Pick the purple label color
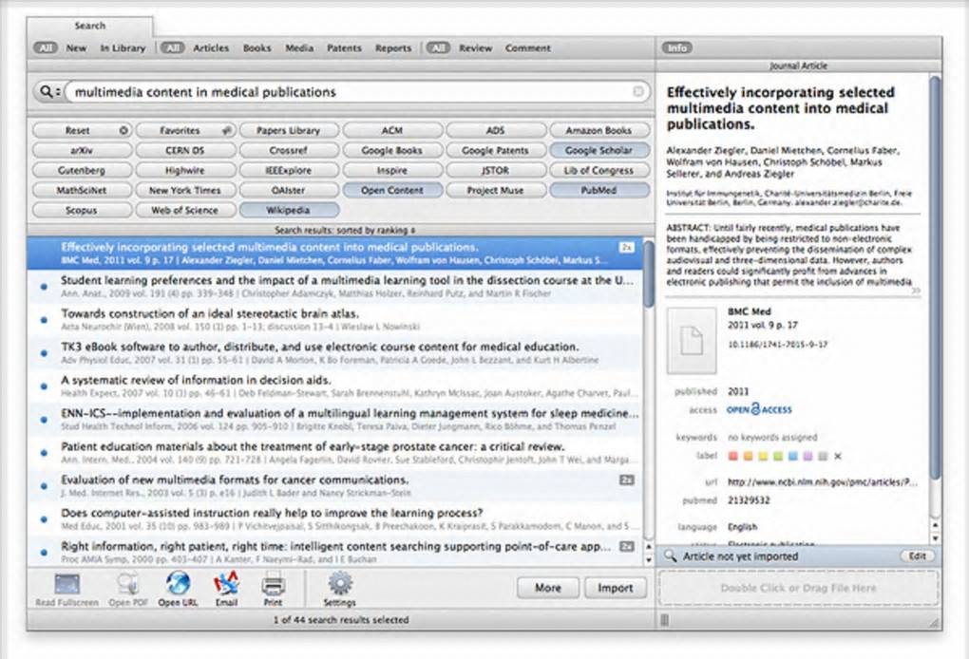969x659 pixels. (x=807, y=457)
